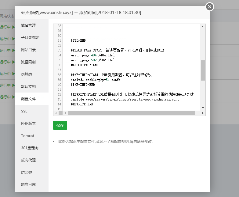The height and width of the screenshot is (197, 239).
Task: Click the 此处为站点主配置文件 notice text
Action: (105, 142)
